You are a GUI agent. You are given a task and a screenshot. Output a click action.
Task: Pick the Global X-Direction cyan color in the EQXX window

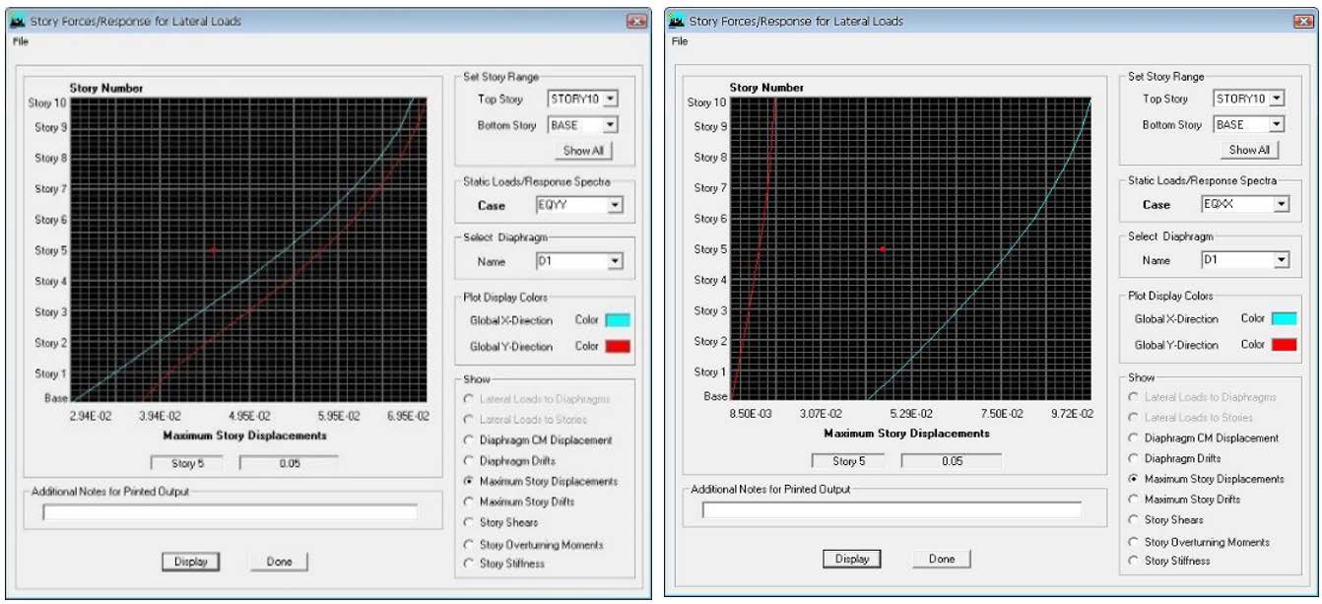coord(1285,319)
